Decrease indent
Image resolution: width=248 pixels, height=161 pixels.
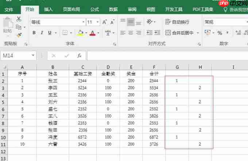click(149, 33)
